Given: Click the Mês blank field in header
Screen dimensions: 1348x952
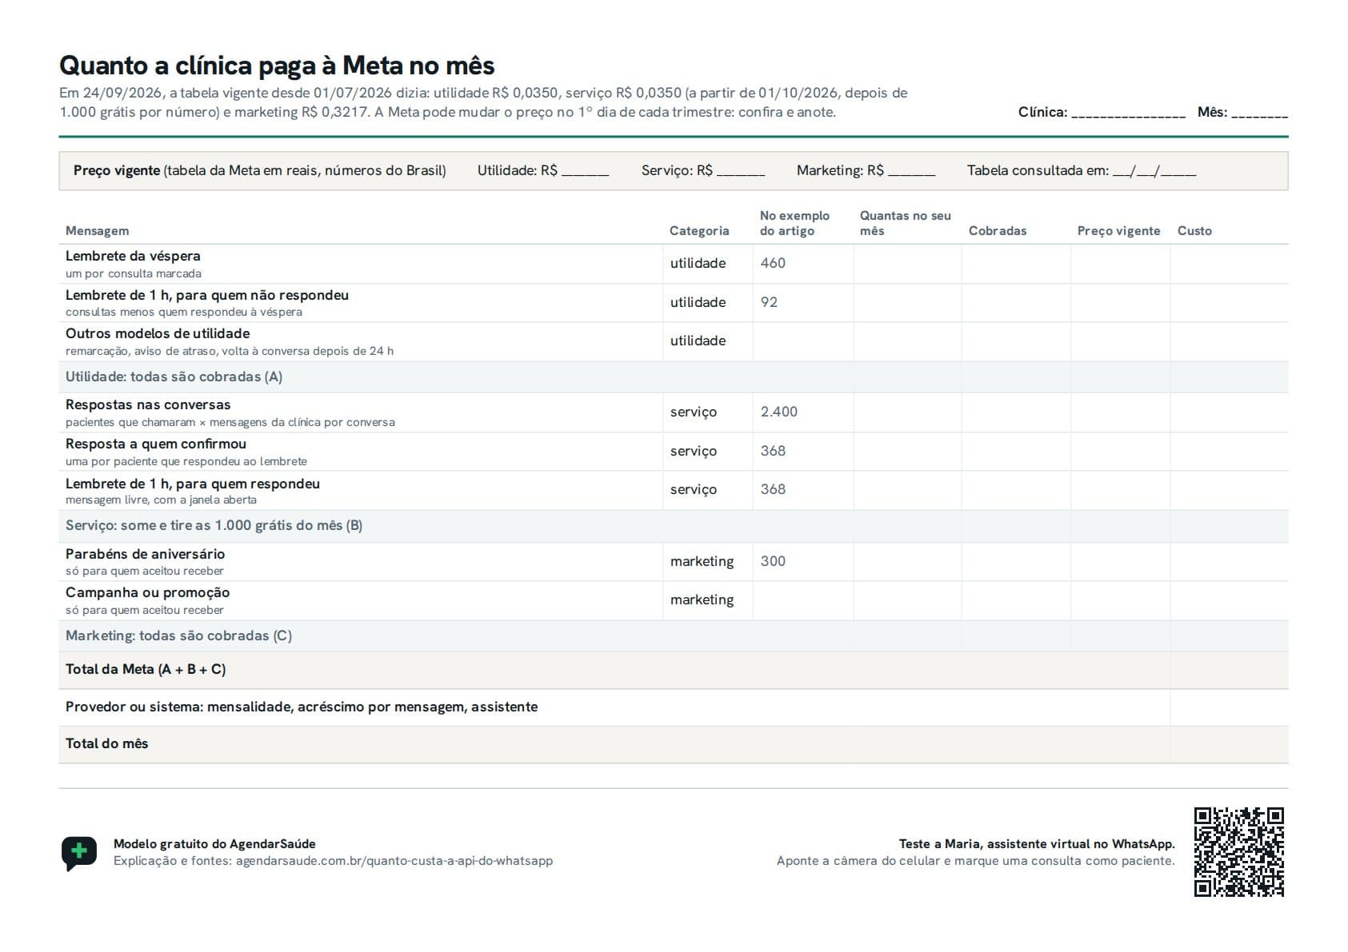Looking at the screenshot, I should pos(1259,113).
